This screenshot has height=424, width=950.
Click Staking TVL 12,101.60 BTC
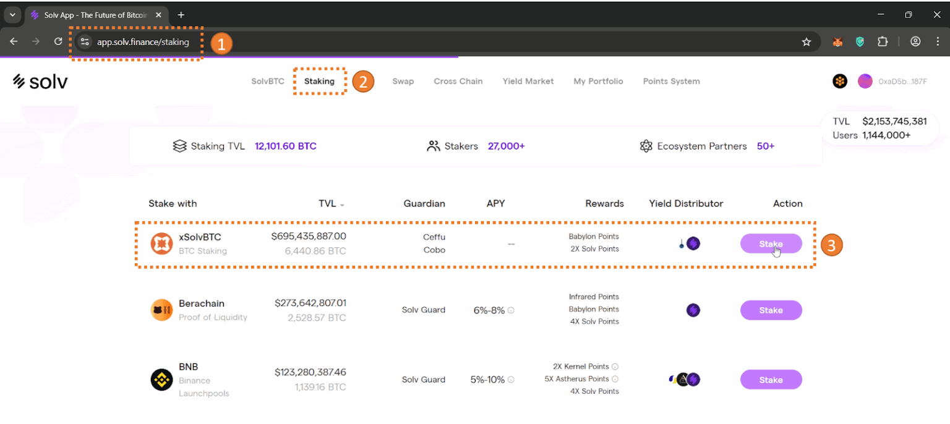coord(286,146)
